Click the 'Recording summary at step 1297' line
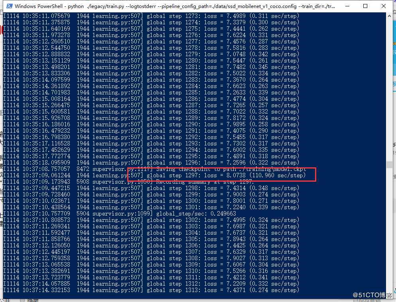This screenshot has width=396, height=302. [x=128, y=182]
